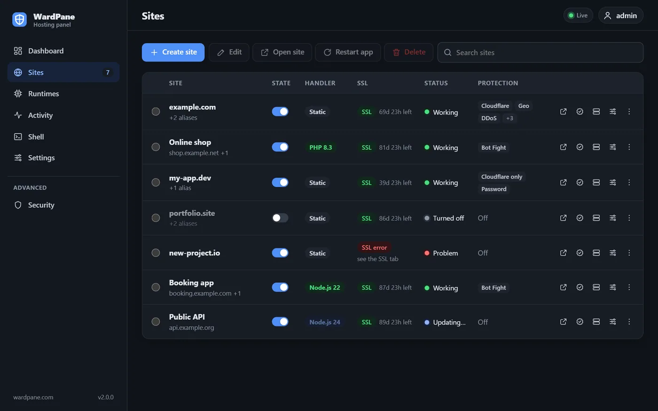Open Online shop external link icon
The height and width of the screenshot is (411, 658).
click(563, 147)
